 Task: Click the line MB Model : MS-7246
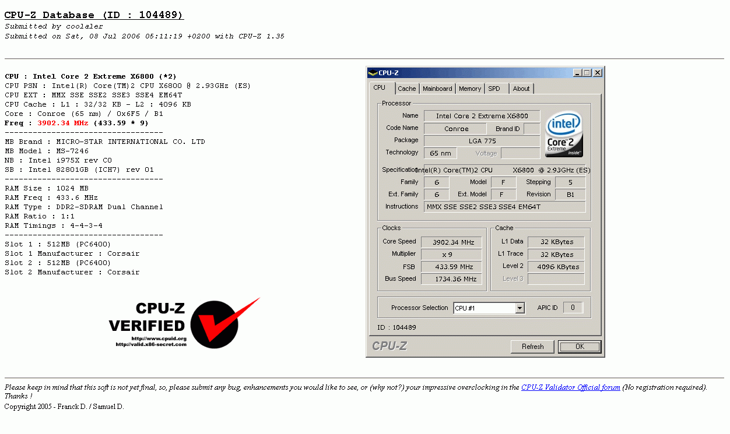(x=47, y=151)
